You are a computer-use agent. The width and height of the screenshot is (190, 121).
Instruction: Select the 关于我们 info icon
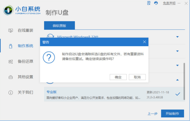click(11, 93)
